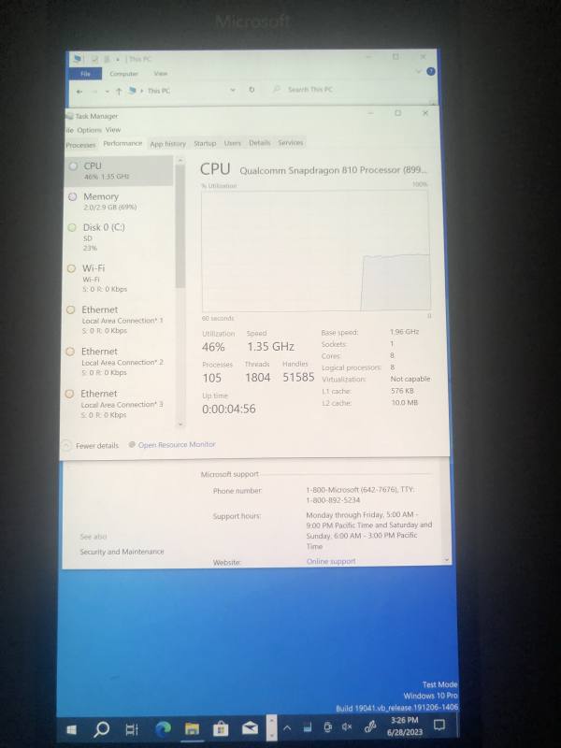Switch to the Startup tab
The image size is (561, 748).
pyautogui.click(x=205, y=143)
